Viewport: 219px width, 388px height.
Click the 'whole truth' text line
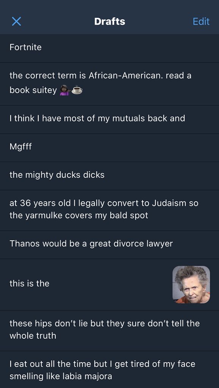[33, 336]
